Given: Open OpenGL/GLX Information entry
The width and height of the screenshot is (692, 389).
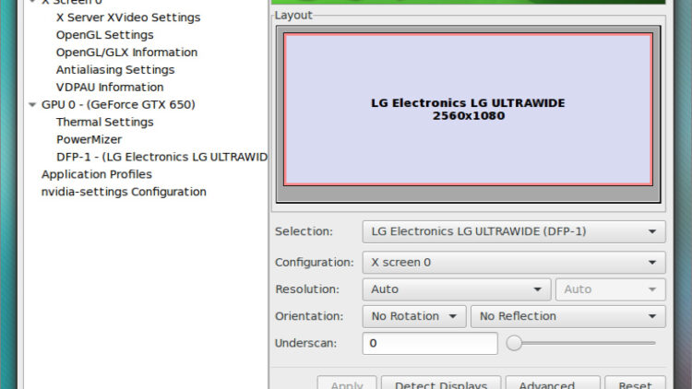Looking at the screenshot, I should pos(126,53).
